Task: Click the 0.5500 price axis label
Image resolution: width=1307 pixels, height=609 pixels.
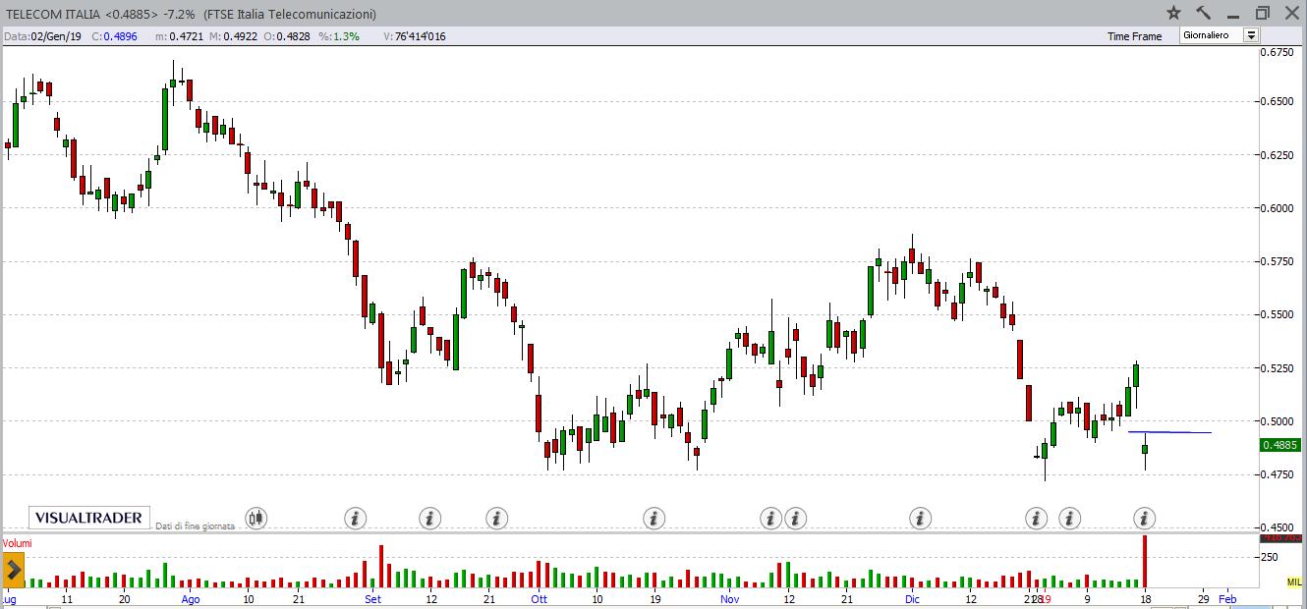Action: pyautogui.click(x=1277, y=314)
